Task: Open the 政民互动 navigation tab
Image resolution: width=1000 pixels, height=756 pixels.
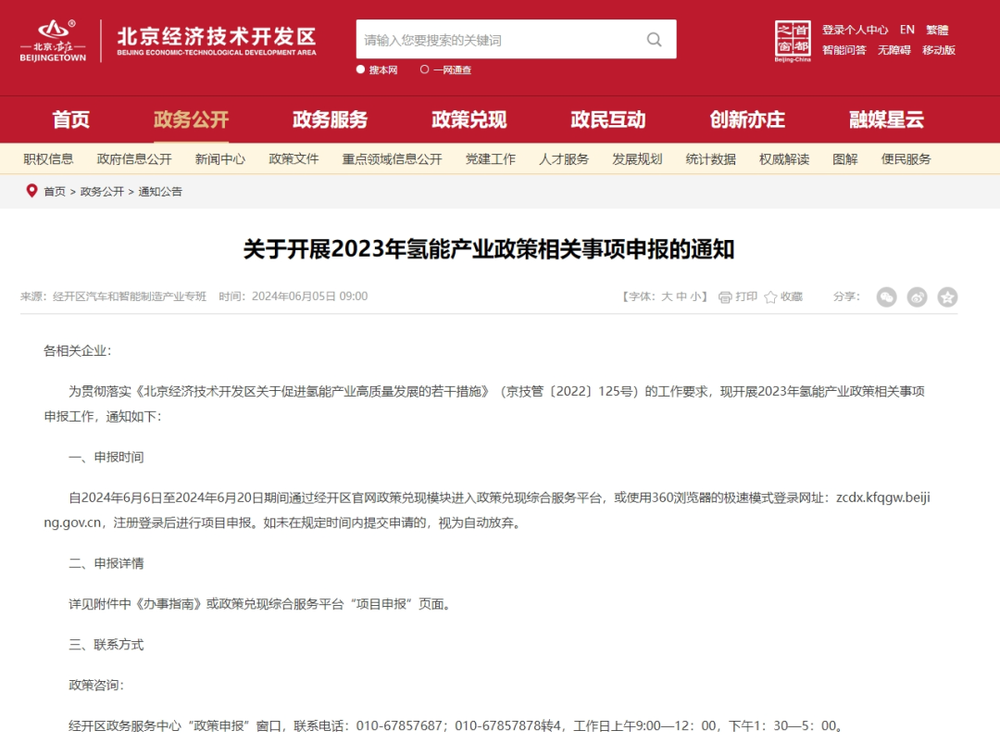Action: tap(608, 120)
